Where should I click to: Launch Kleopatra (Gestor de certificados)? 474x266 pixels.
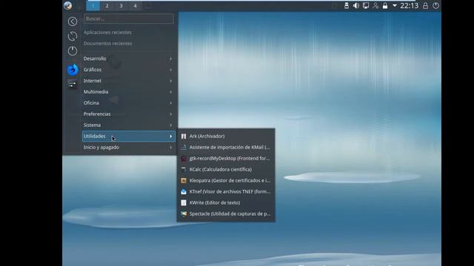tap(226, 180)
